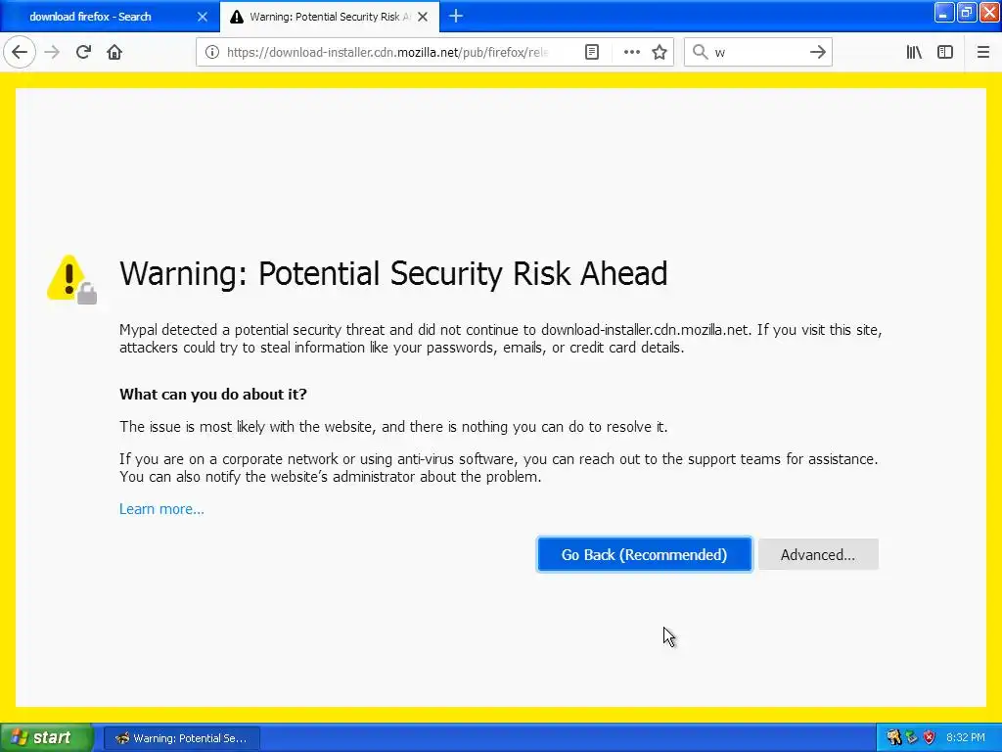Close the download firefox search tab
This screenshot has width=1002, height=752.
click(202, 17)
